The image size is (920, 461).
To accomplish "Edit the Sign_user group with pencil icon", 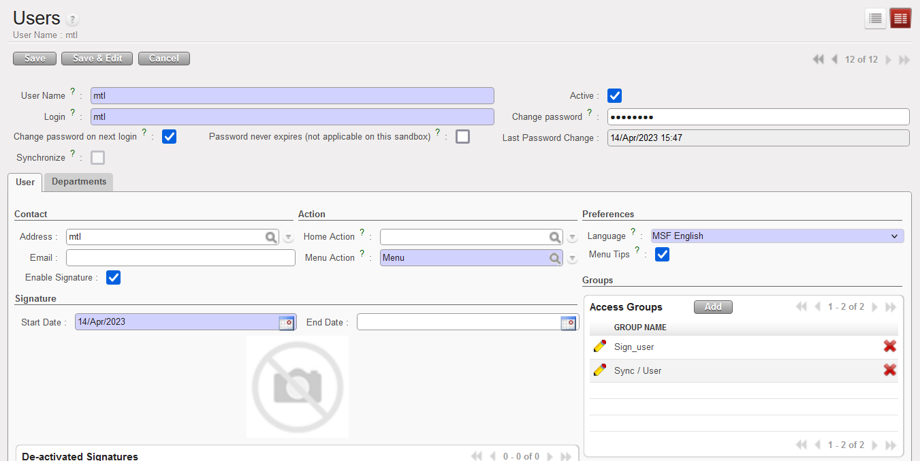I will tap(600, 347).
